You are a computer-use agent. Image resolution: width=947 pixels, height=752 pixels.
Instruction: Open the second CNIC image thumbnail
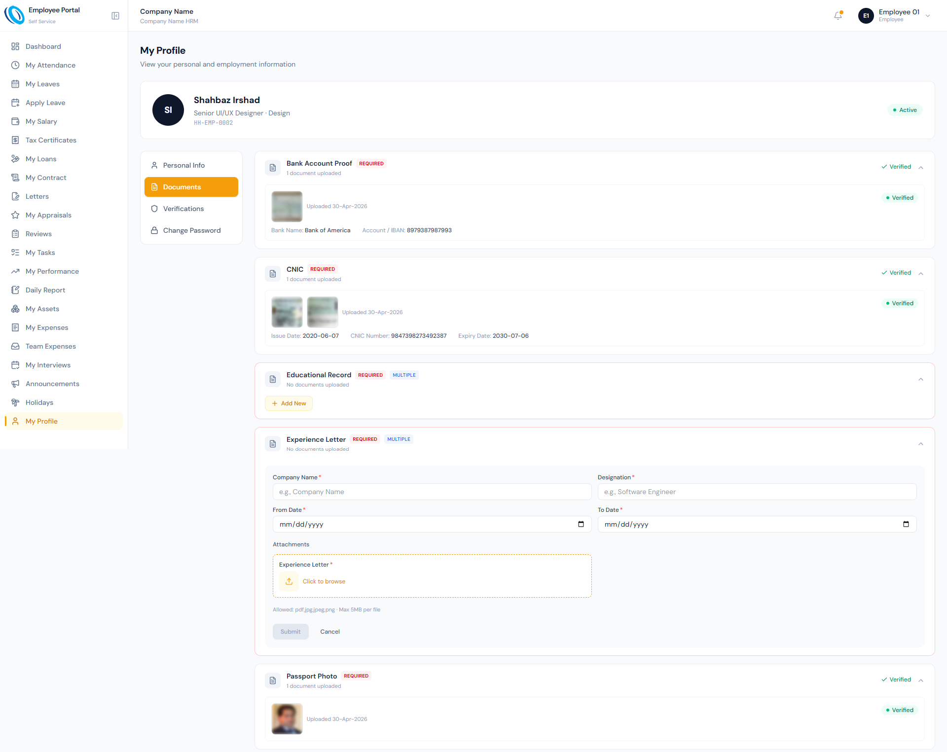coord(323,312)
